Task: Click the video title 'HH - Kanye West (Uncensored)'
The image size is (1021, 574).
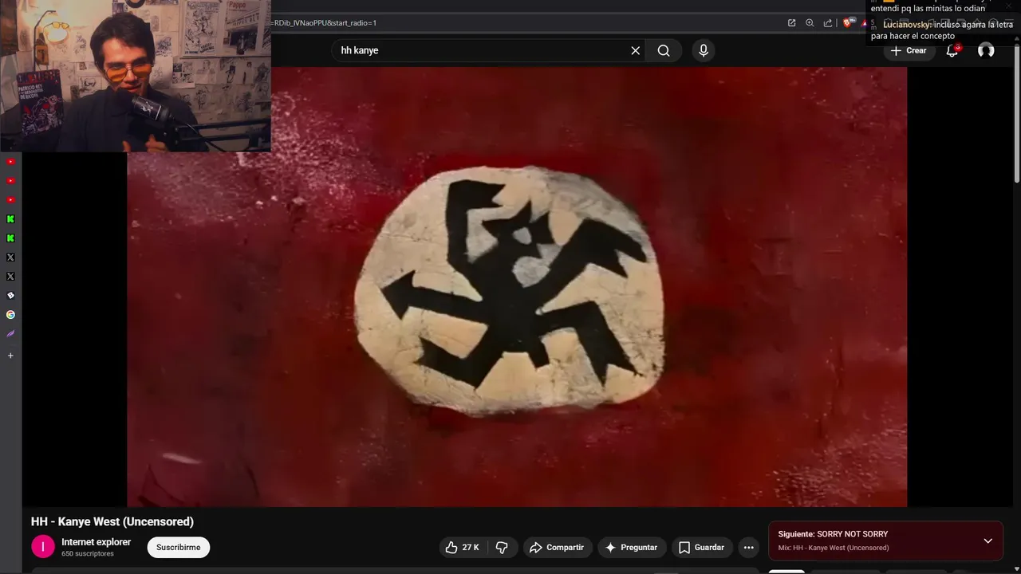Action: coord(112,521)
